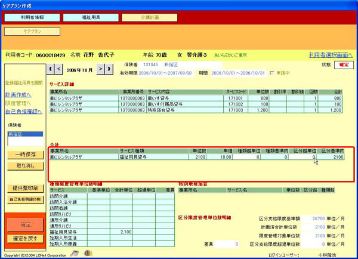Click the 計画済合計単位数 value field
Viewport: 358px width, 259px height.
tap(313, 227)
